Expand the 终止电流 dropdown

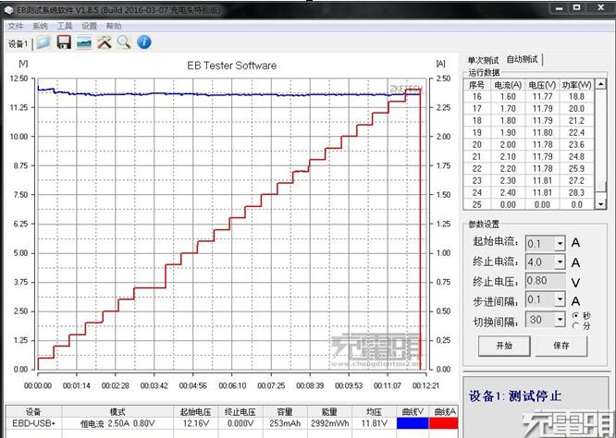(560, 262)
